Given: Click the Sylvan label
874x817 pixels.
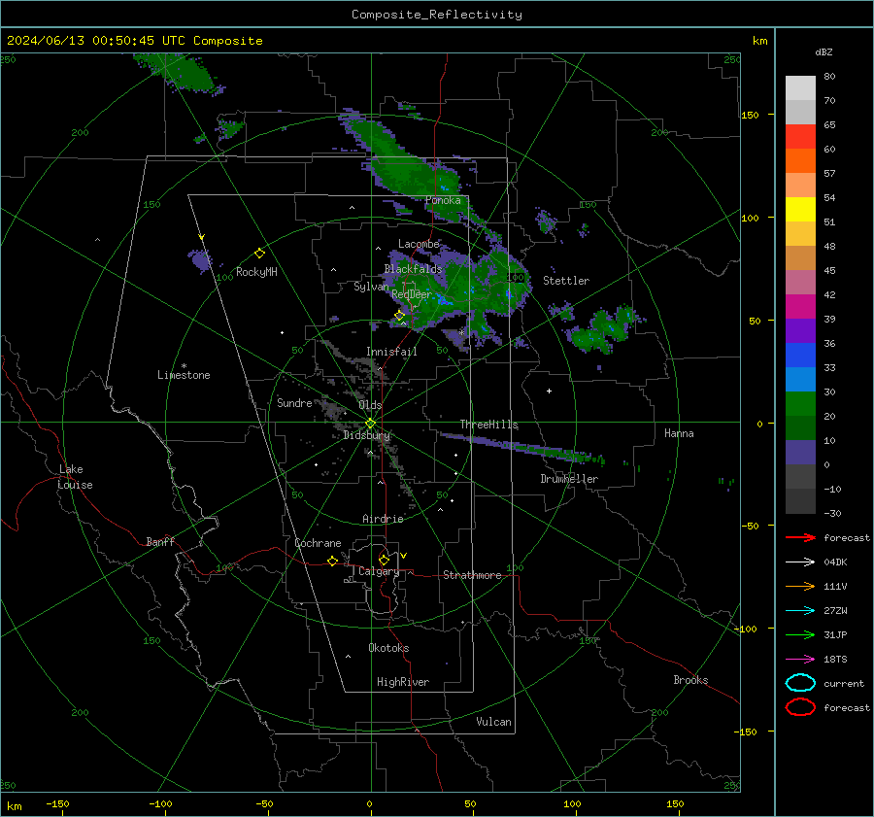Looking at the screenshot, I should pos(371,287).
